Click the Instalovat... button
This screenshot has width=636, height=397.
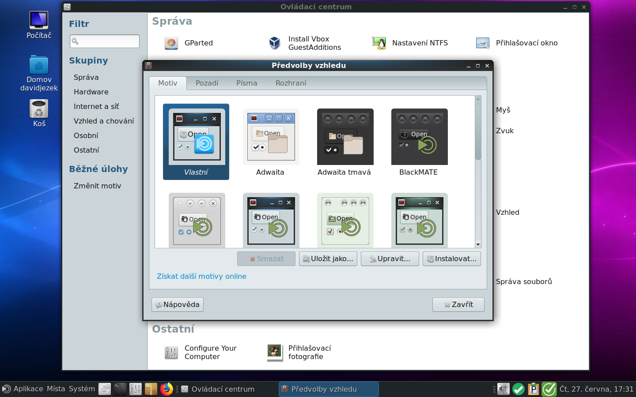452,258
